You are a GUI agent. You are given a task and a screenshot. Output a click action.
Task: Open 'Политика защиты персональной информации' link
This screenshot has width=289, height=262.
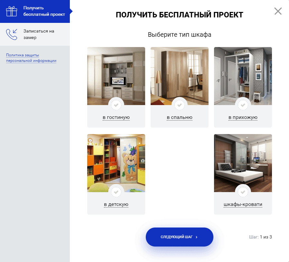pyautogui.click(x=31, y=58)
